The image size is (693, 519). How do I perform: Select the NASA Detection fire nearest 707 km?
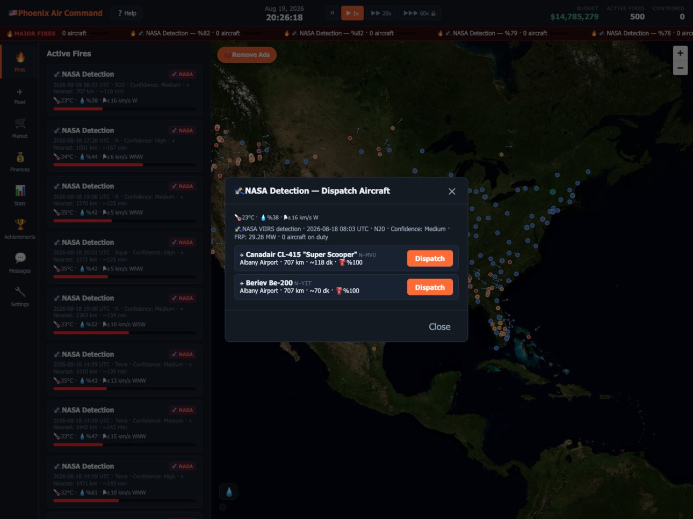point(125,90)
